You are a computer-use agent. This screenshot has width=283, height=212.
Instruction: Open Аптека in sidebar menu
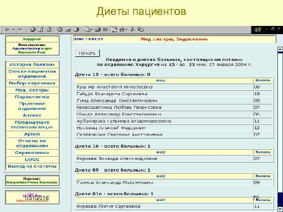[x=32, y=115]
